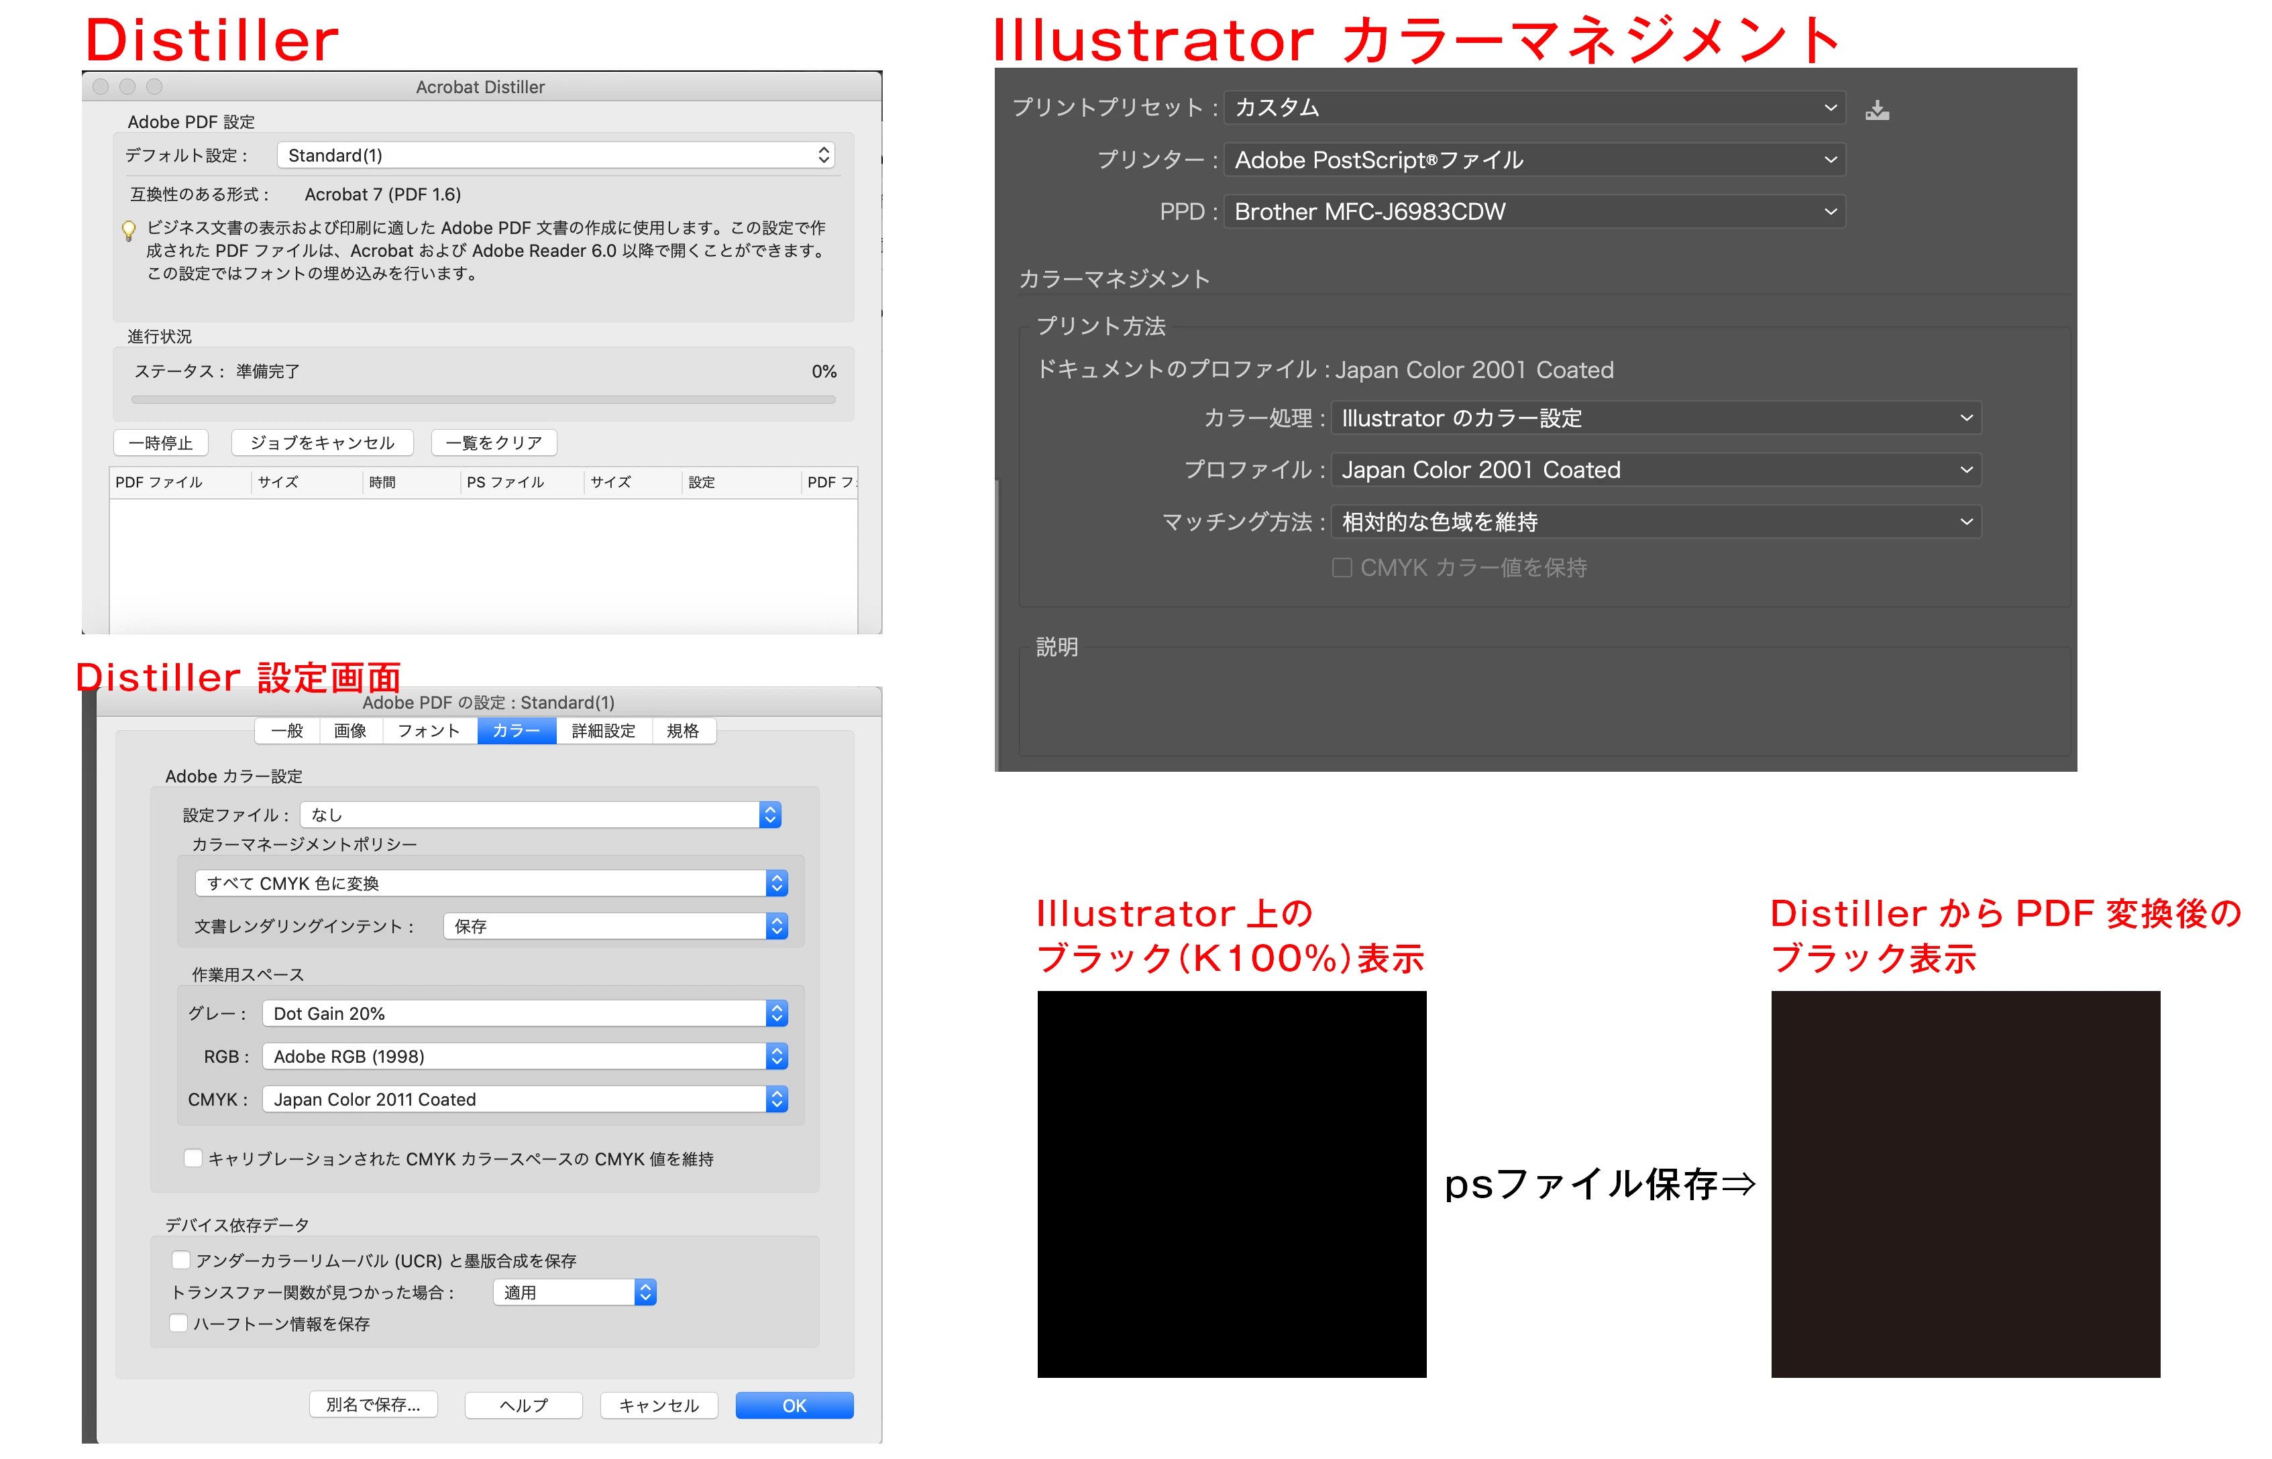Click the PDF ファイル column header
This screenshot has height=1459, width=2272.
159,482
